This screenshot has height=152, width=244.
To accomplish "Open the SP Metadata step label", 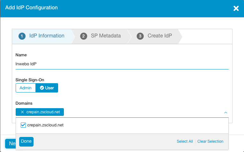I will click(106, 36).
